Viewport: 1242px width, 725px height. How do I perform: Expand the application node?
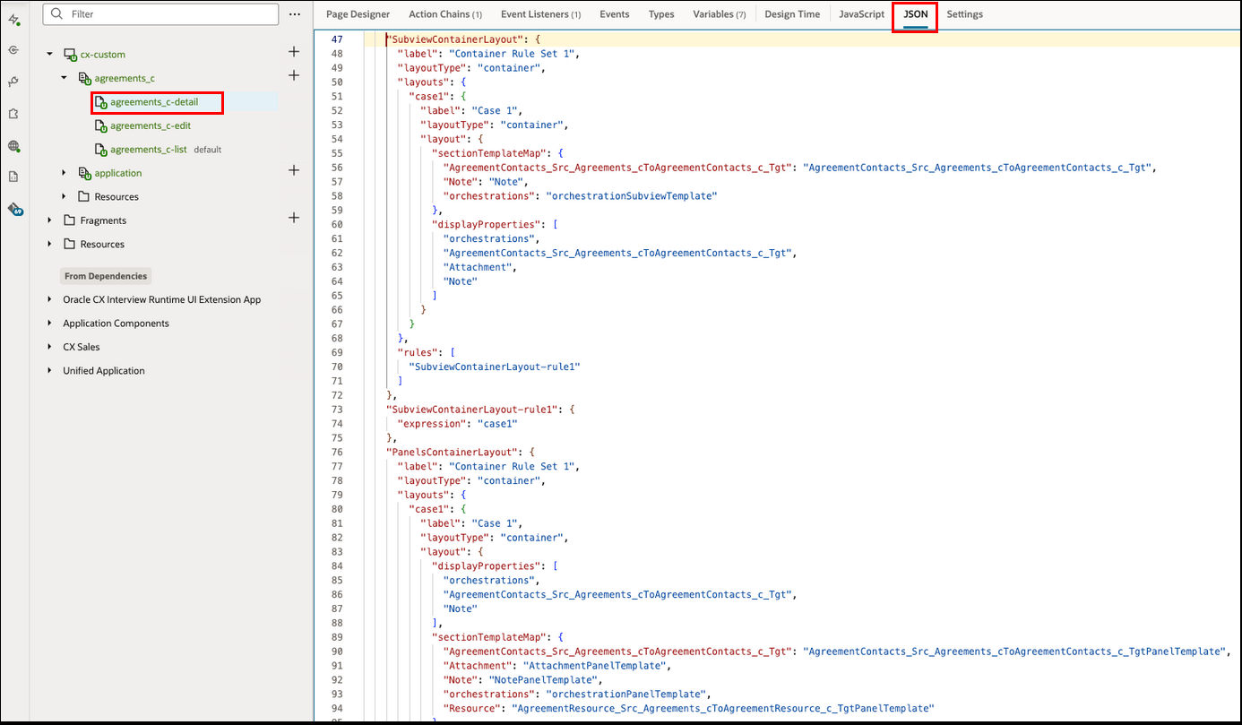click(x=63, y=173)
